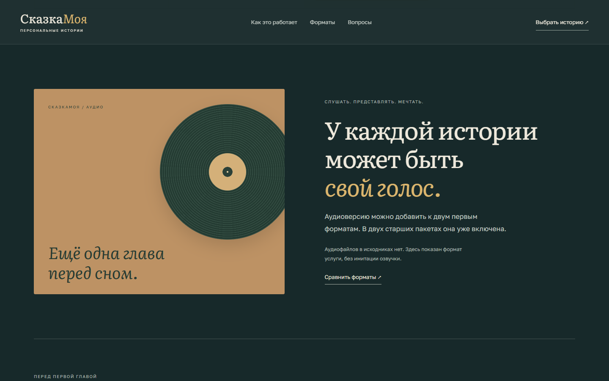Viewport: 609px width, 381px height.
Task: Go to the Форматы navigation item
Action: 322,22
